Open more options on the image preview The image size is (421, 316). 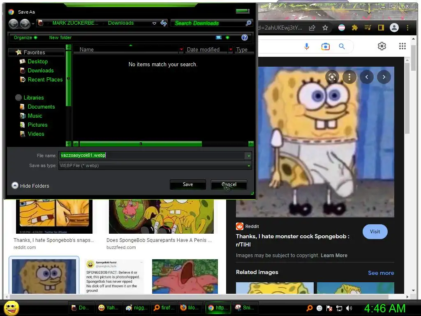(x=349, y=77)
